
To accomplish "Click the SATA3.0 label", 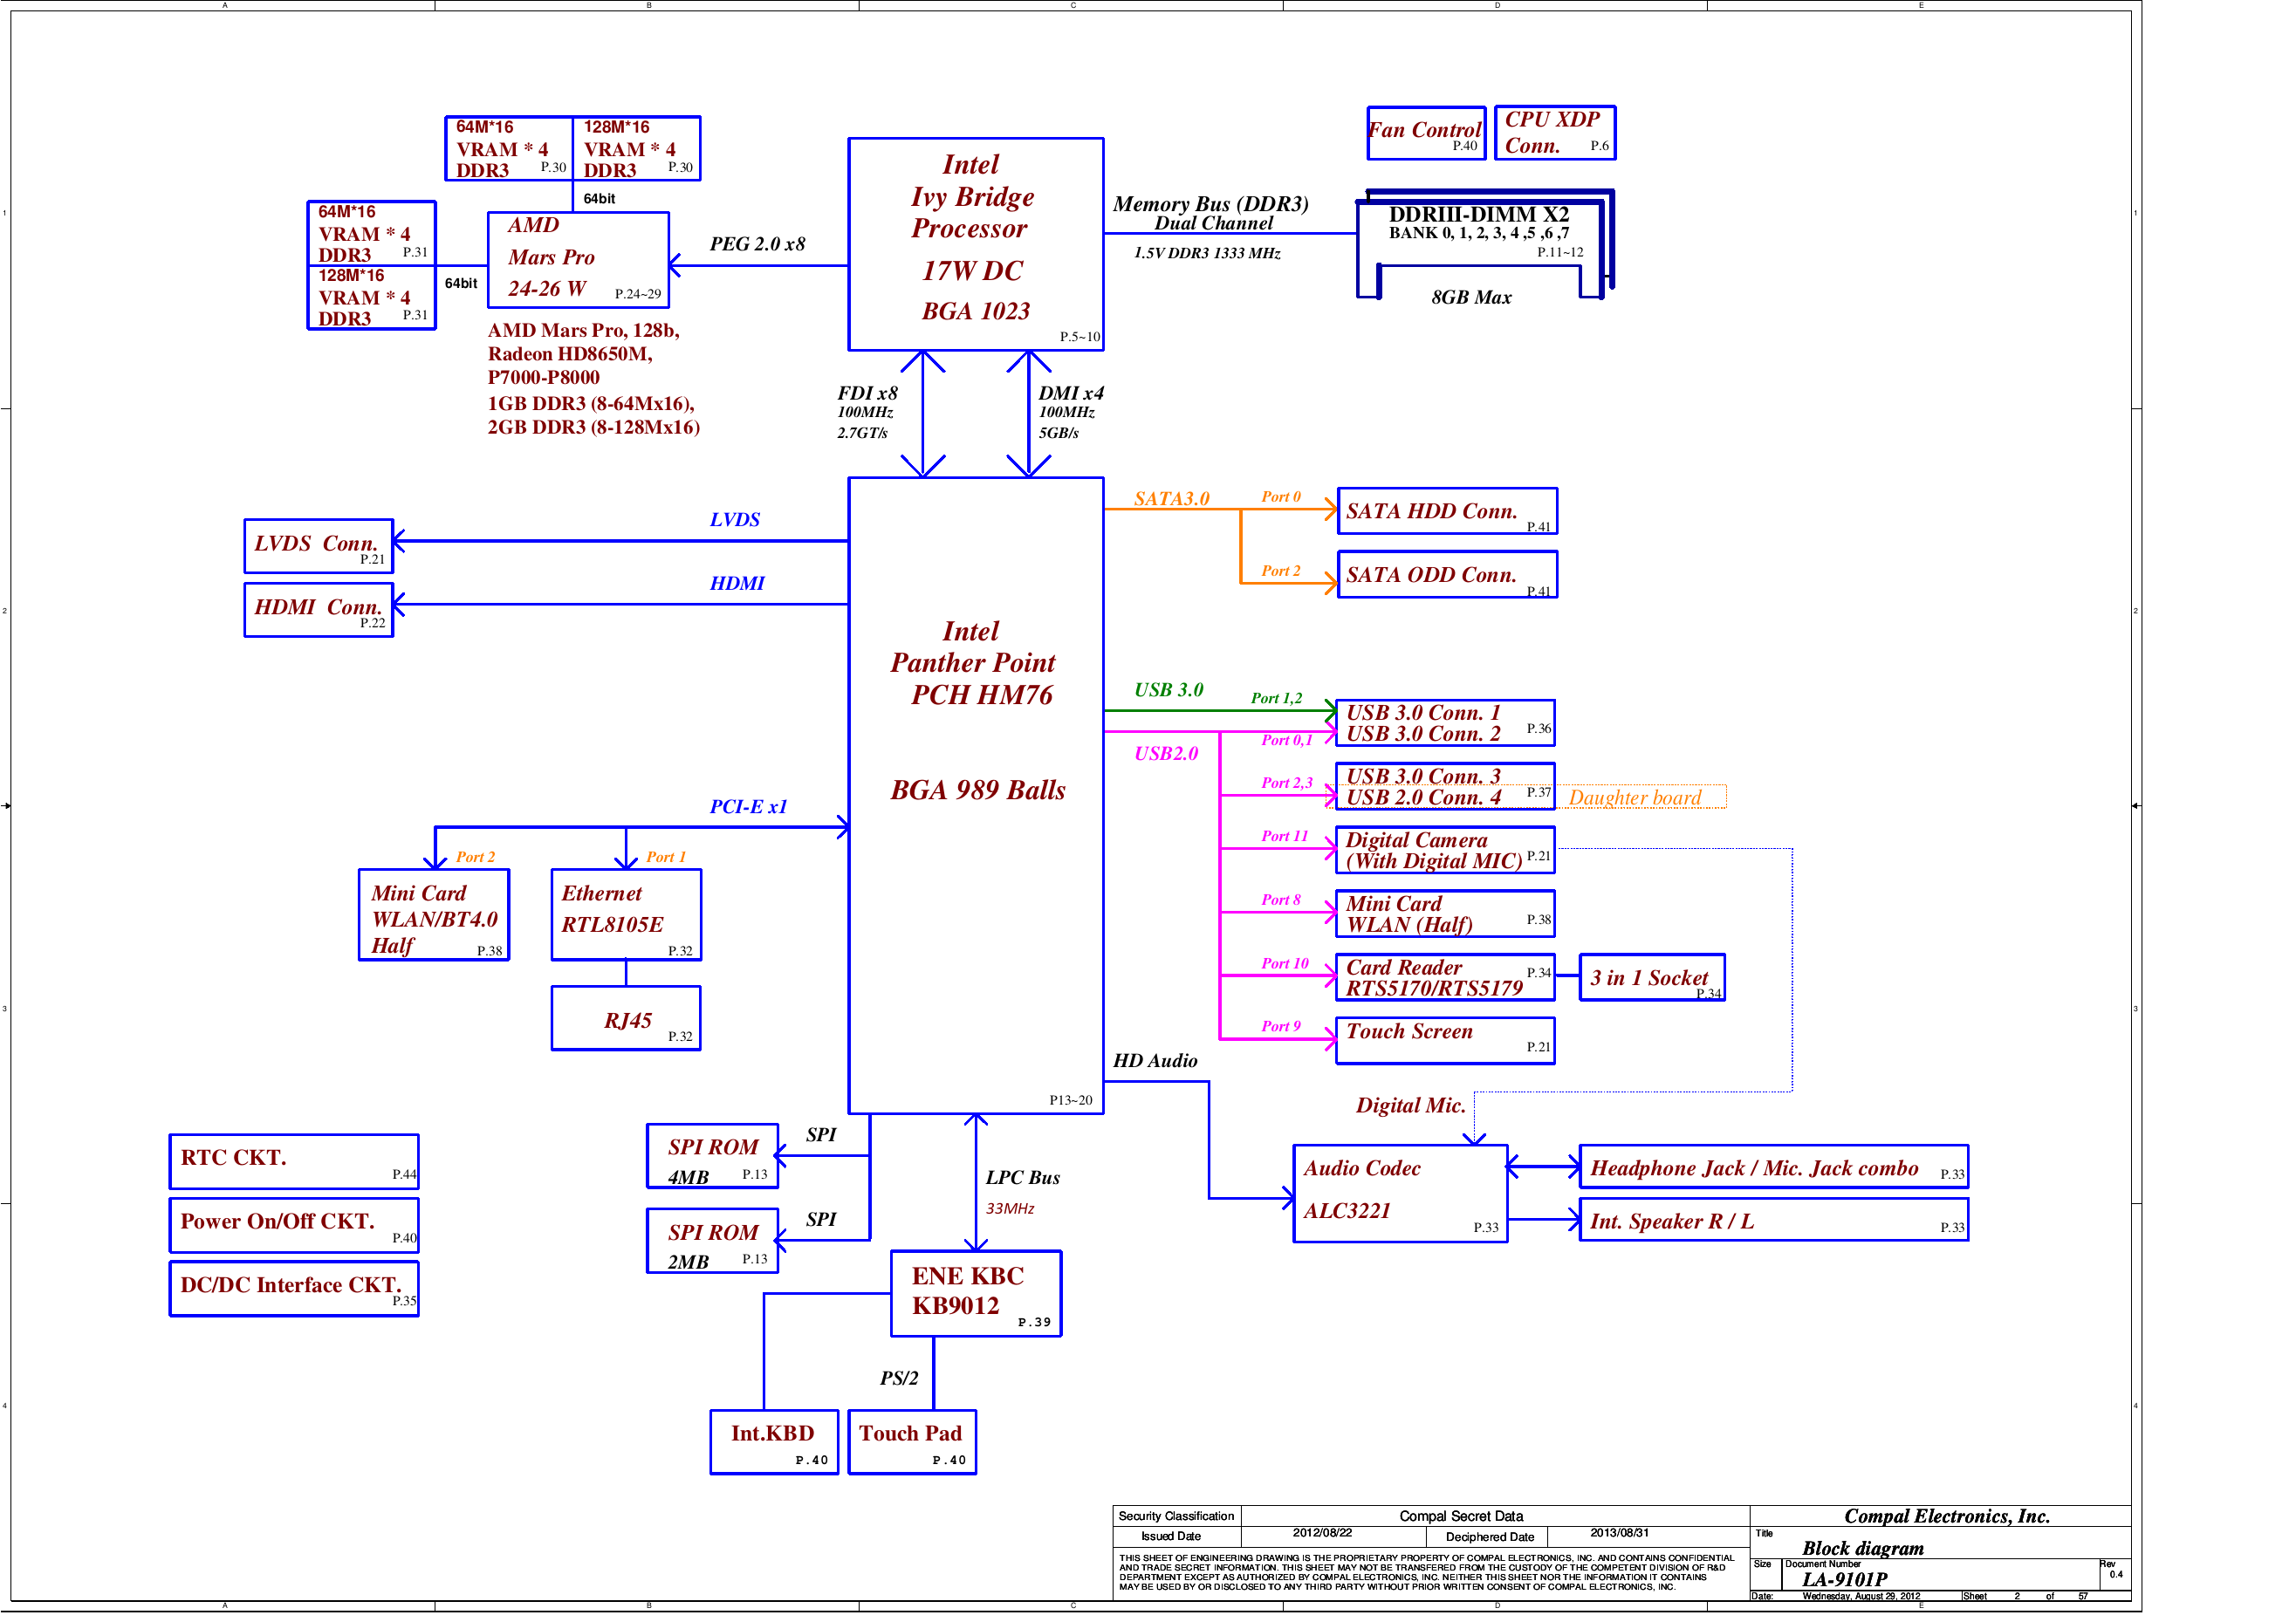I will (x=1171, y=498).
